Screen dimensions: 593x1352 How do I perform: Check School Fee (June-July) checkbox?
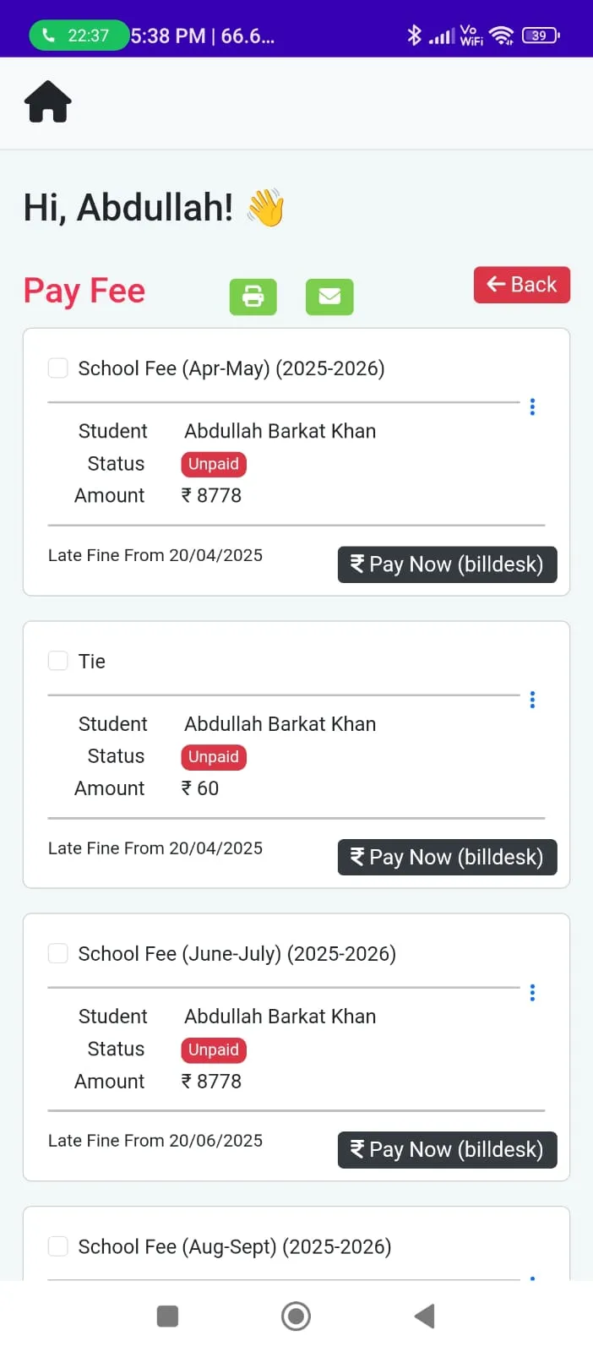[58, 953]
